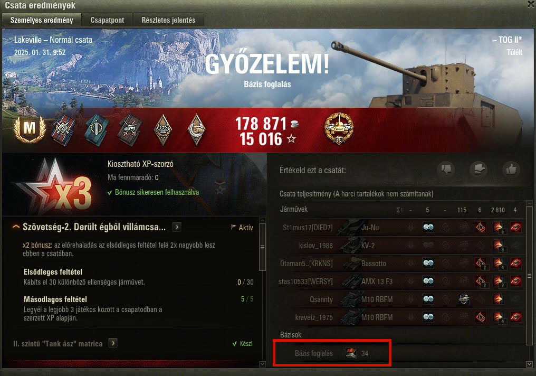Open arrow next to Tank ász matrica

pyautogui.click(x=113, y=343)
